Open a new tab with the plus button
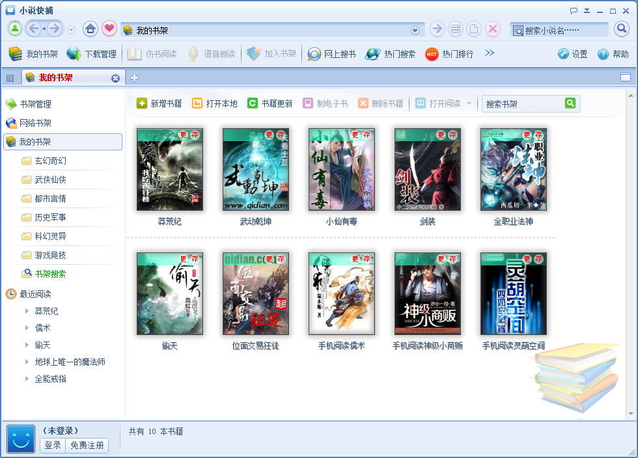The width and height of the screenshot is (638, 458). 134,76
